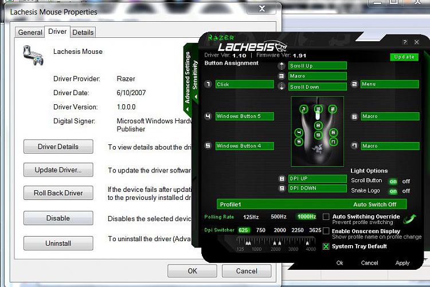Open button 1 Click assignment dropdown

tap(245, 84)
